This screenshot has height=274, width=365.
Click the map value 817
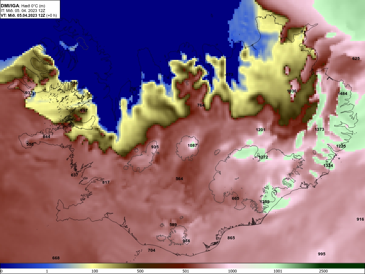[106, 182]
